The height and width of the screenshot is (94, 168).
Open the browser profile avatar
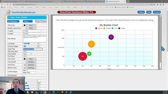click(163, 5)
